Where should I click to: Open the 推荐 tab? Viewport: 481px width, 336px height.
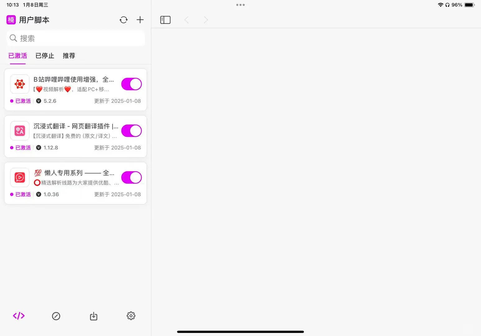click(x=68, y=56)
